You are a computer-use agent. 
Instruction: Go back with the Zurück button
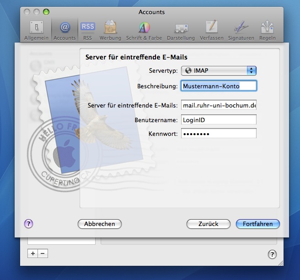[x=209, y=224]
